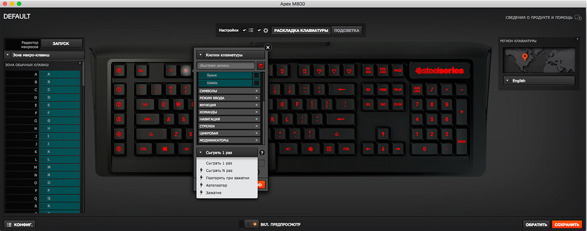The image size is (587, 231).
Task: Choose Сыграть N раз option
Action: [x=227, y=171]
